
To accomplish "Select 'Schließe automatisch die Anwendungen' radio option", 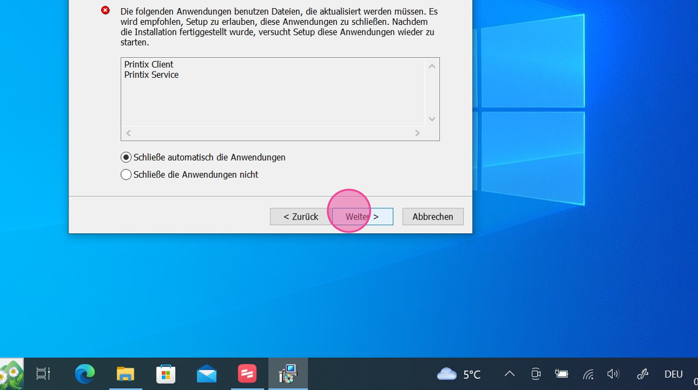I will point(203,157).
